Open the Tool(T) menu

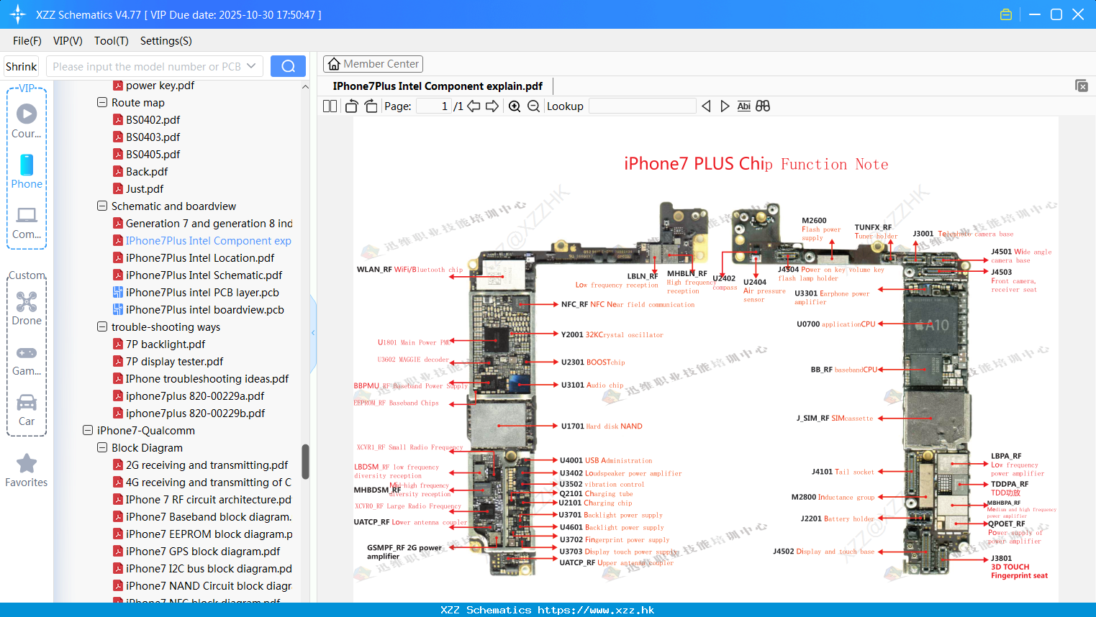[x=112, y=41]
